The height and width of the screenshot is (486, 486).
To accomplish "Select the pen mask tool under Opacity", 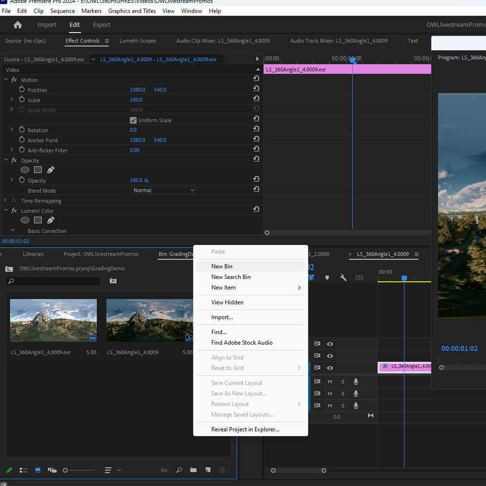I will click(x=50, y=170).
